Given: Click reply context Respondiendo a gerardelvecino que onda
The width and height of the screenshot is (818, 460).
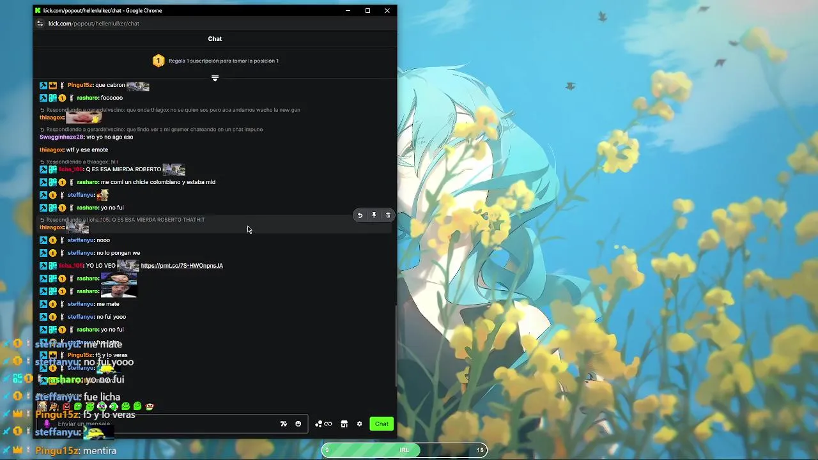Looking at the screenshot, I should pyautogui.click(x=169, y=110).
